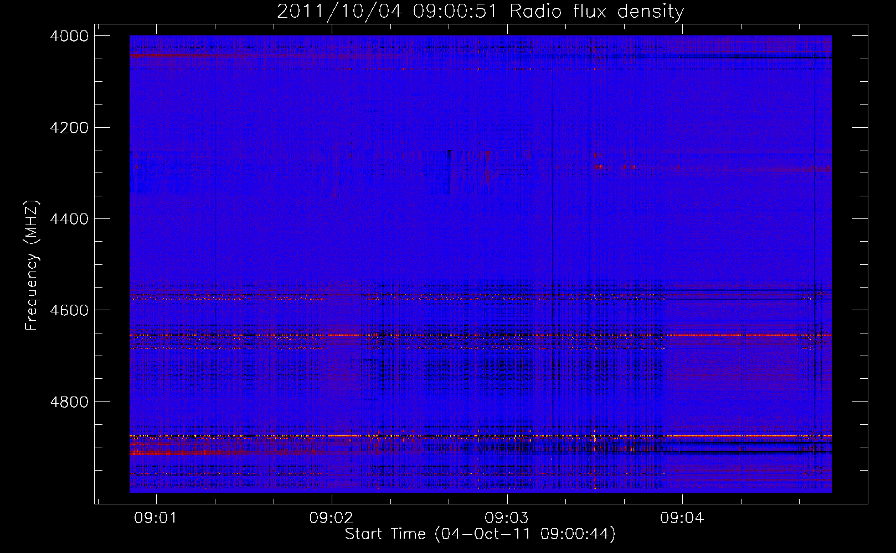Click the 4400 frequency tick label
The width and height of the screenshot is (896, 553).
pos(69,219)
